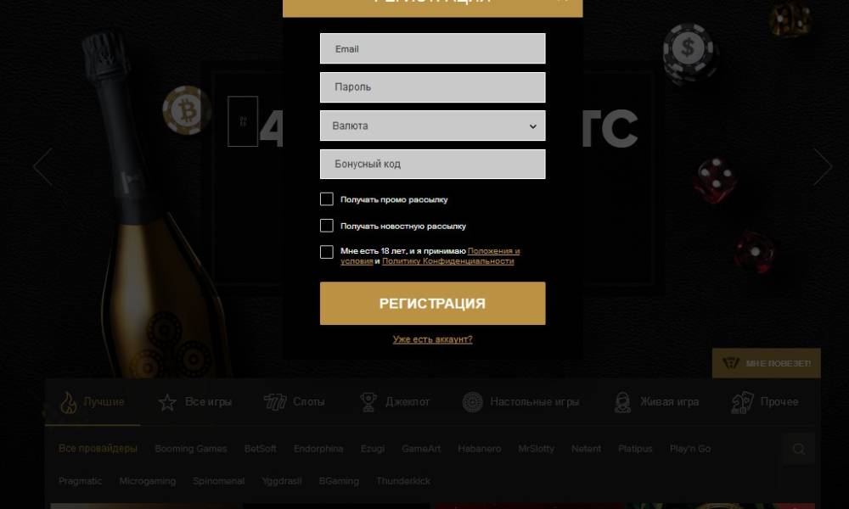Check the Мне есть 18 лет checkbox
Image resolution: width=849 pixels, height=509 pixels.
pyautogui.click(x=327, y=252)
